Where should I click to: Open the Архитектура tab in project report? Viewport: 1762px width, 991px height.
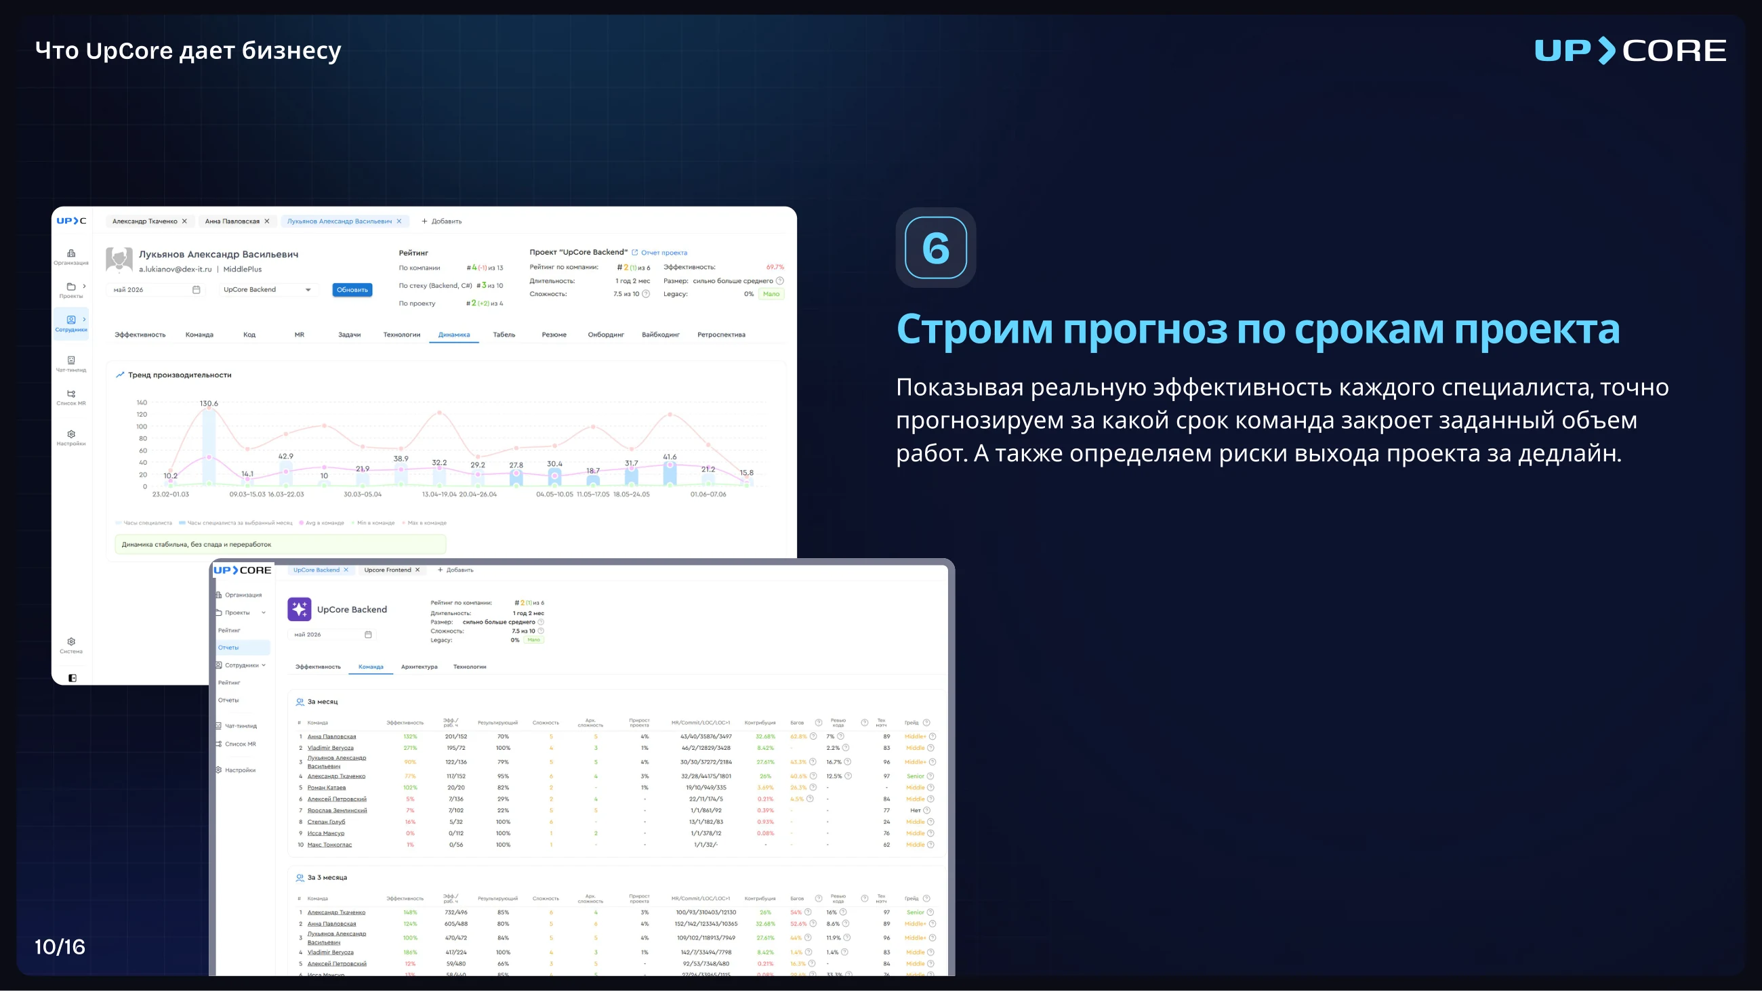click(x=419, y=667)
